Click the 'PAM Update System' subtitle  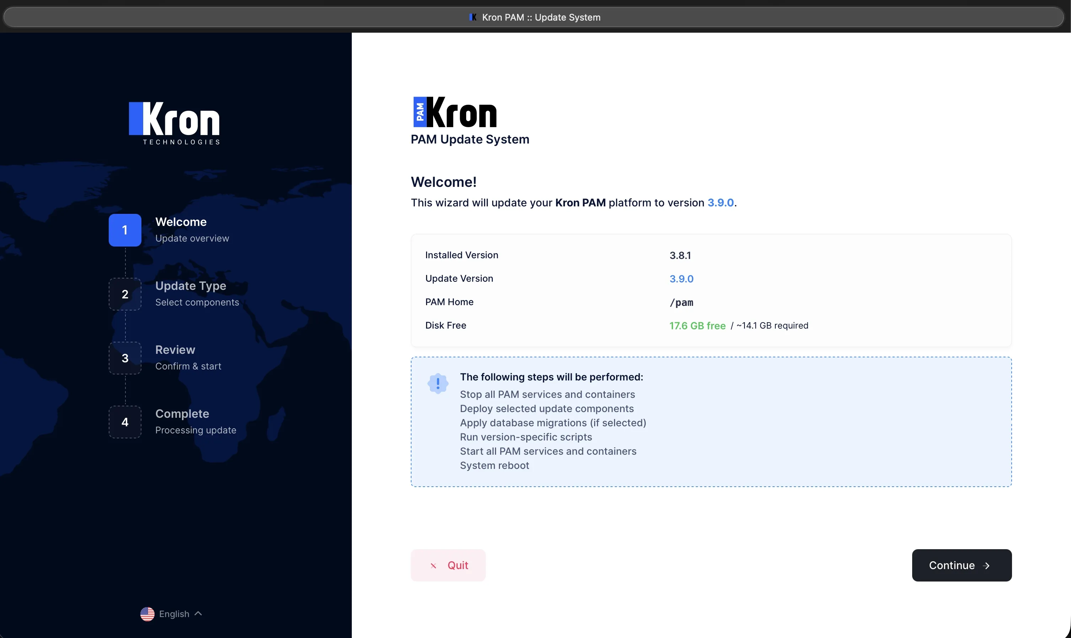(x=470, y=140)
